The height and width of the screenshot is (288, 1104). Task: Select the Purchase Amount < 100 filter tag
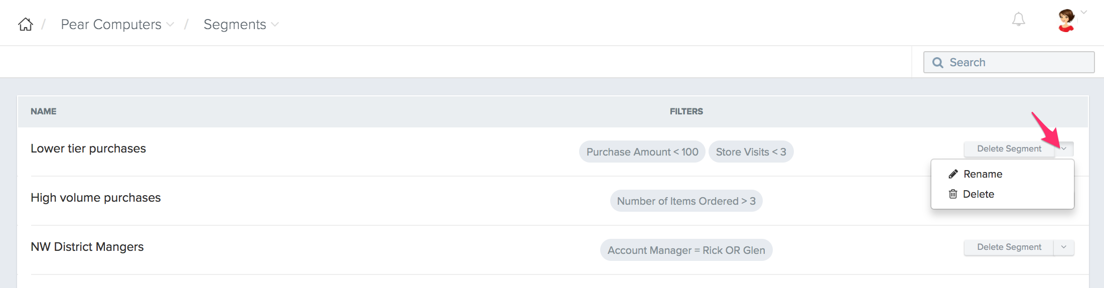point(642,152)
